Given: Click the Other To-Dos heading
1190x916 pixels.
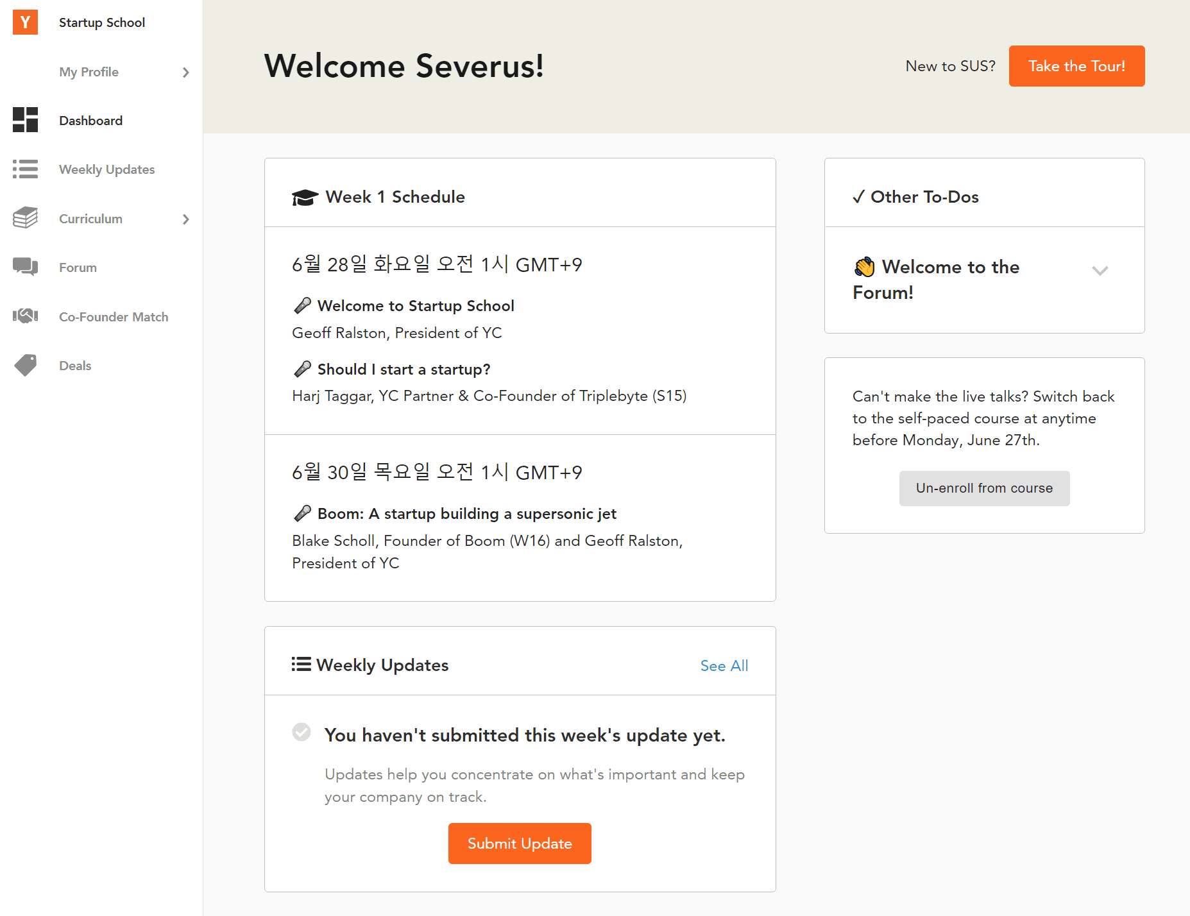Looking at the screenshot, I should [x=924, y=197].
